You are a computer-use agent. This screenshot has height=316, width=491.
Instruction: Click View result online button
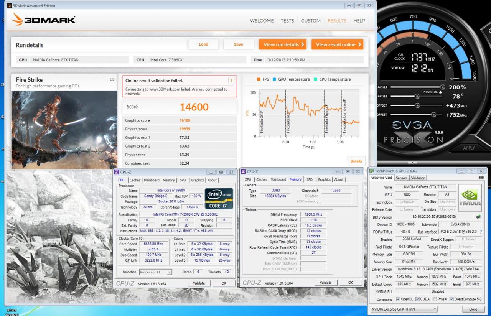click(x=337, y=44)
